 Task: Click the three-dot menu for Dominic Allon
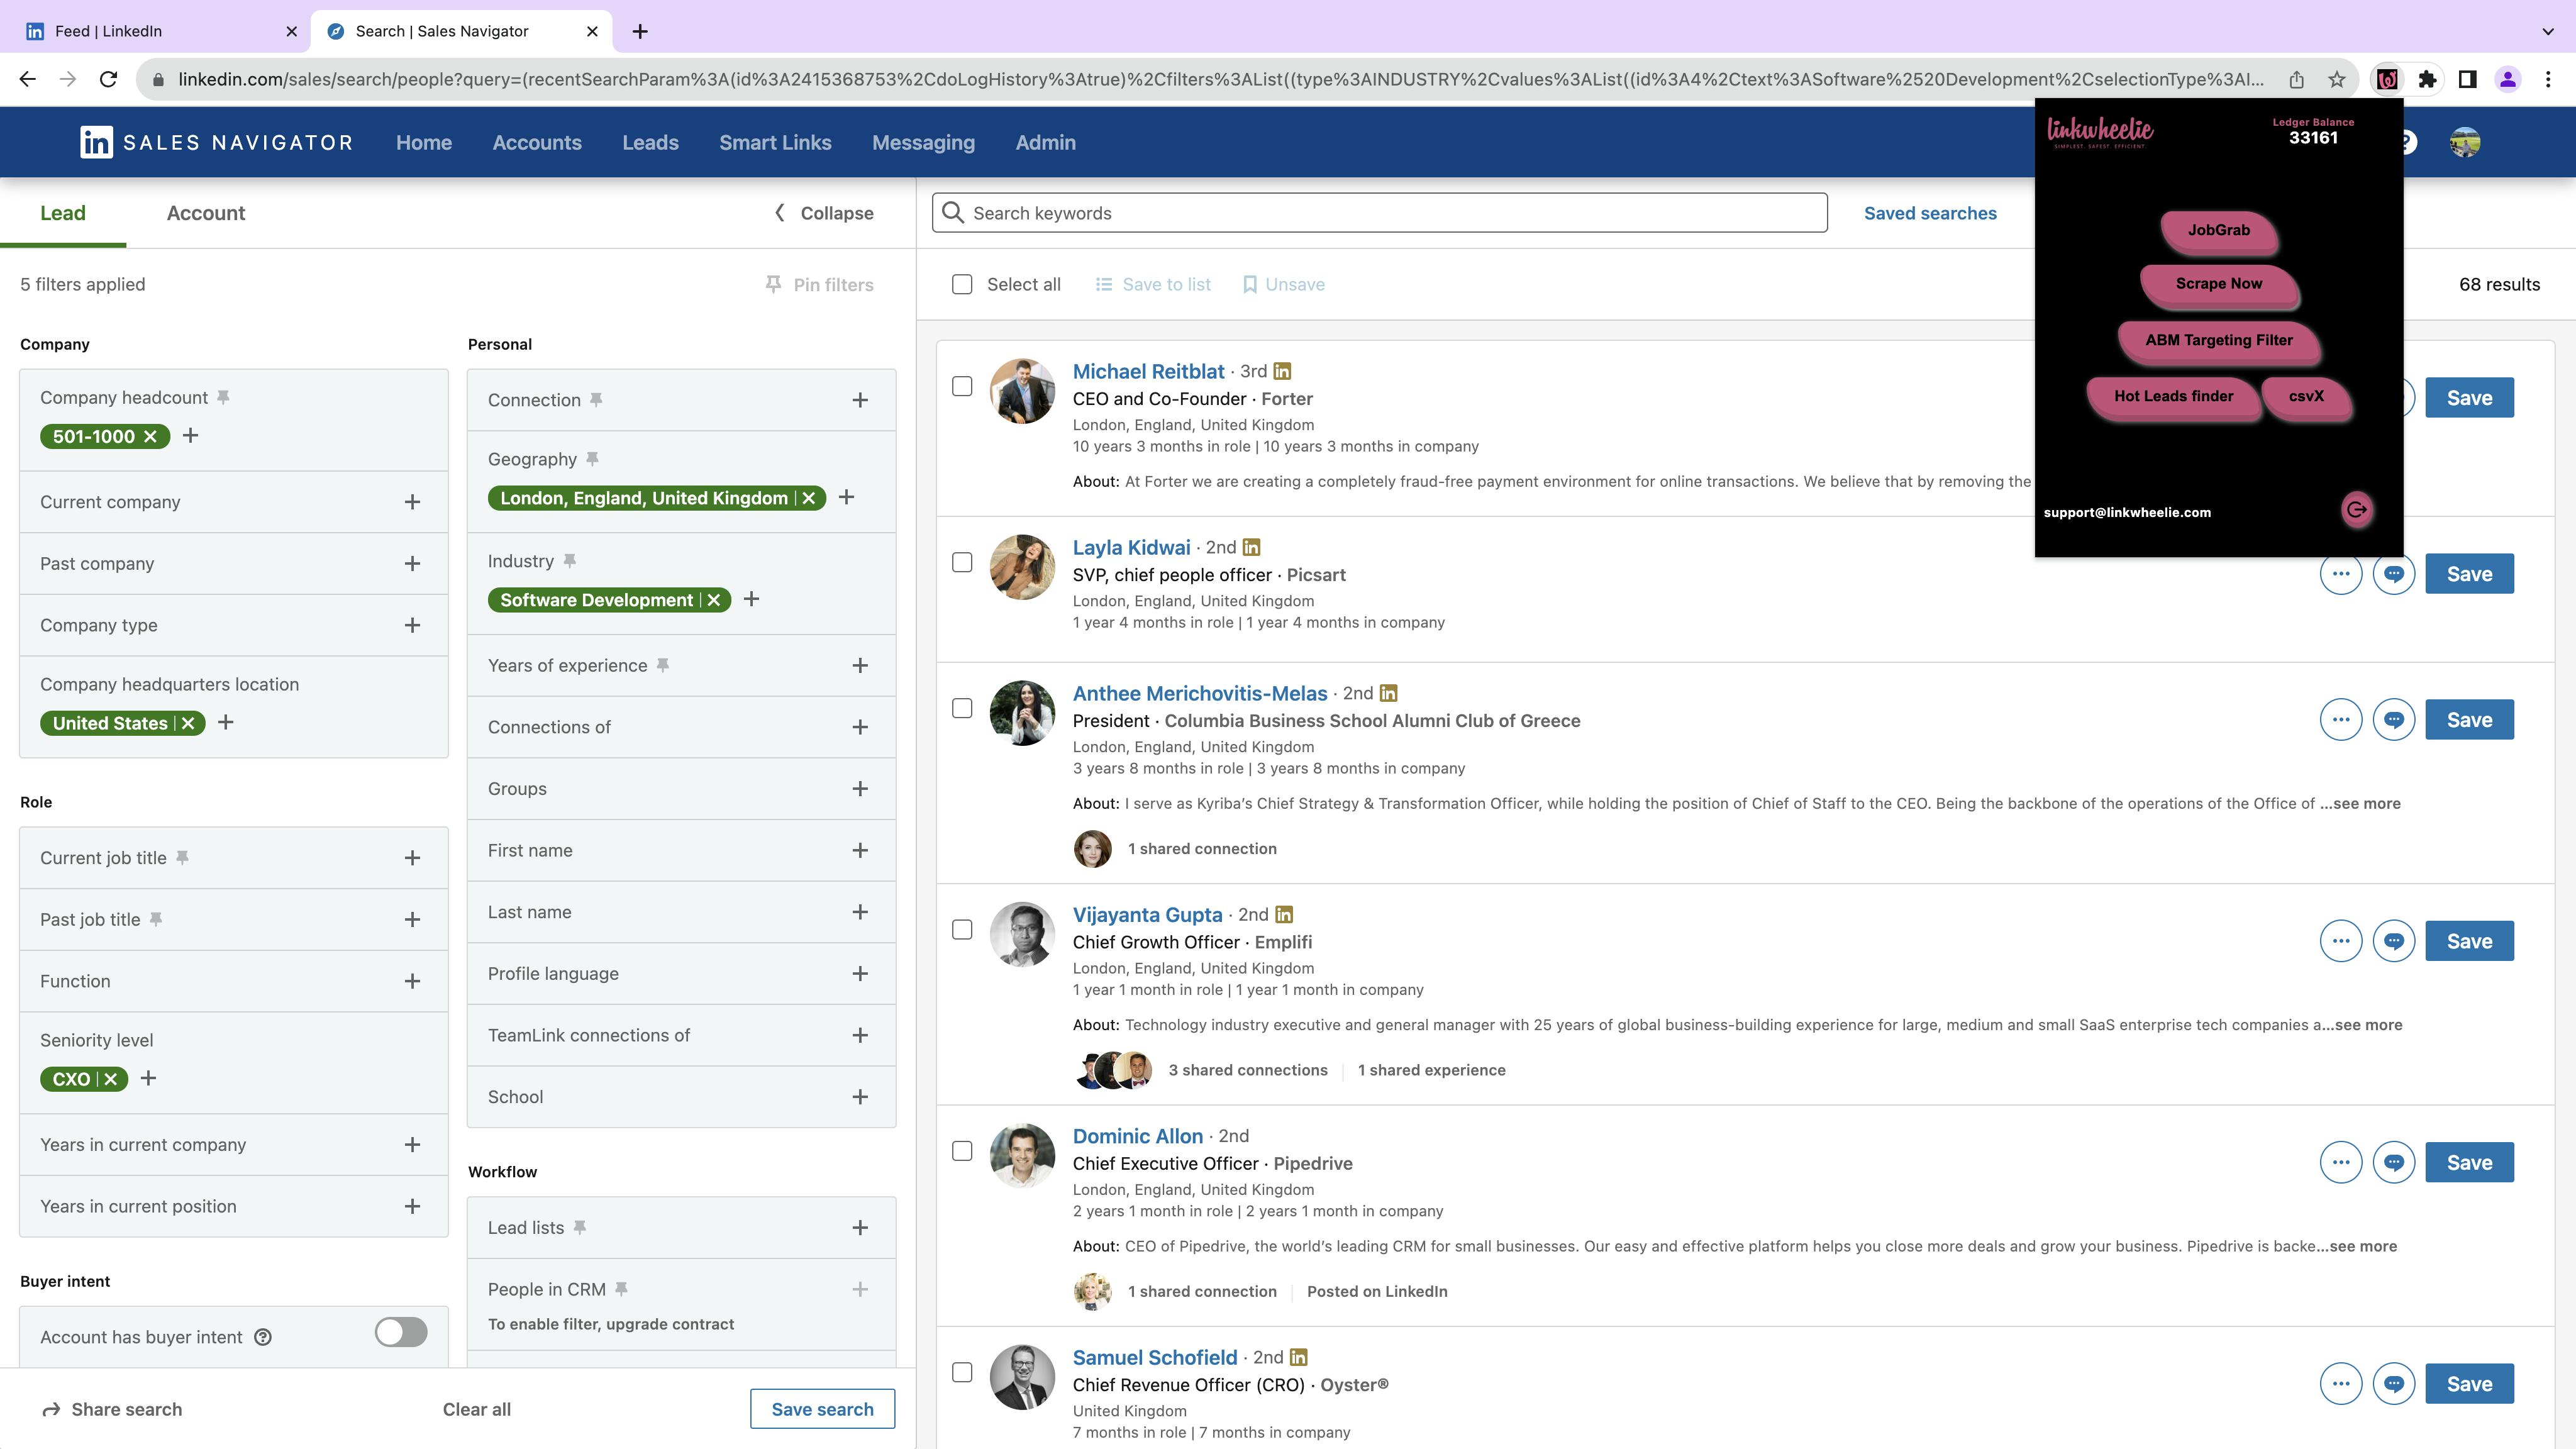[x=2343, y=1160]
